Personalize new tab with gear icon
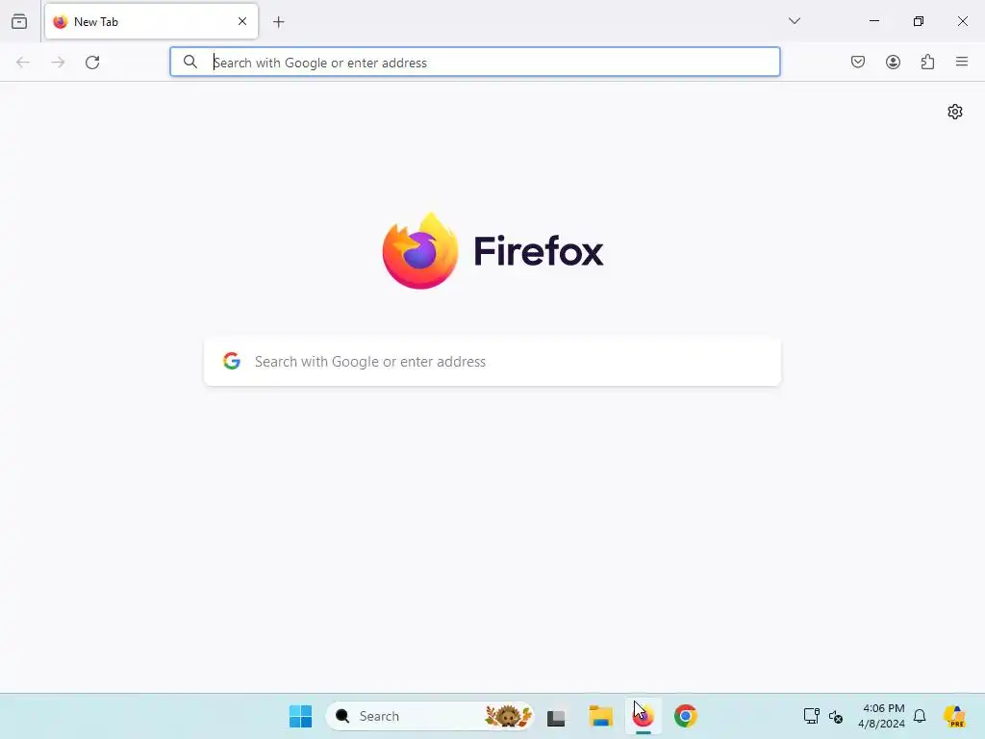This screenshot has width=985, height=739. (955, 112)
